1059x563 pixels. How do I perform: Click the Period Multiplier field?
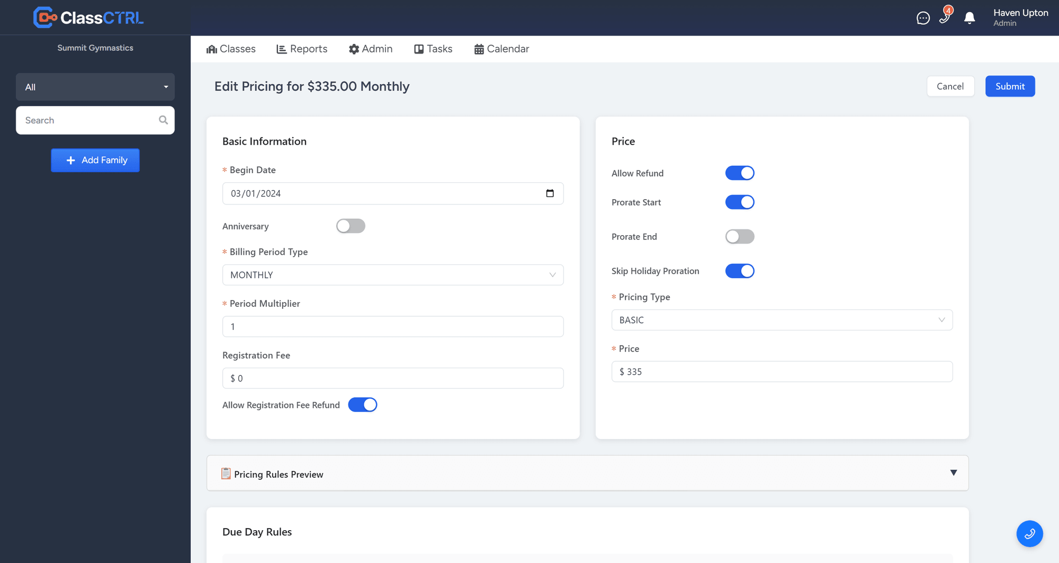[x=393, y=327]
